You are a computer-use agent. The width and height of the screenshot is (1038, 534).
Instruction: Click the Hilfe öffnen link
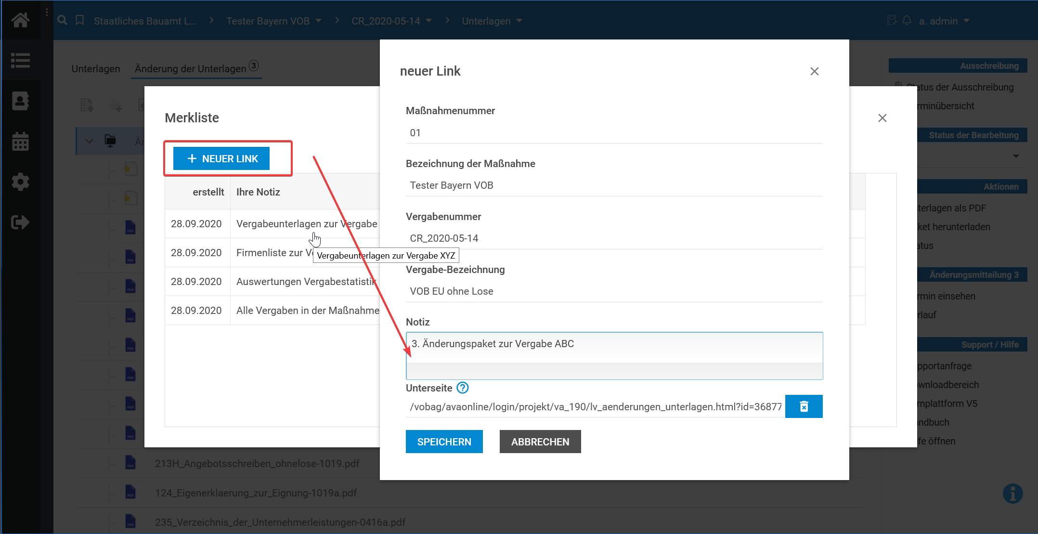click(936, 441)
